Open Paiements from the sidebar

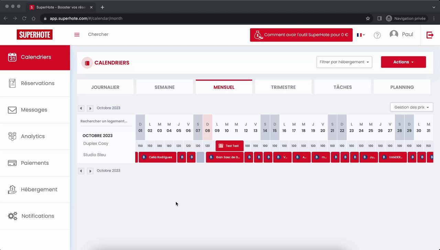pyautogui.click(x=35, y=163)
